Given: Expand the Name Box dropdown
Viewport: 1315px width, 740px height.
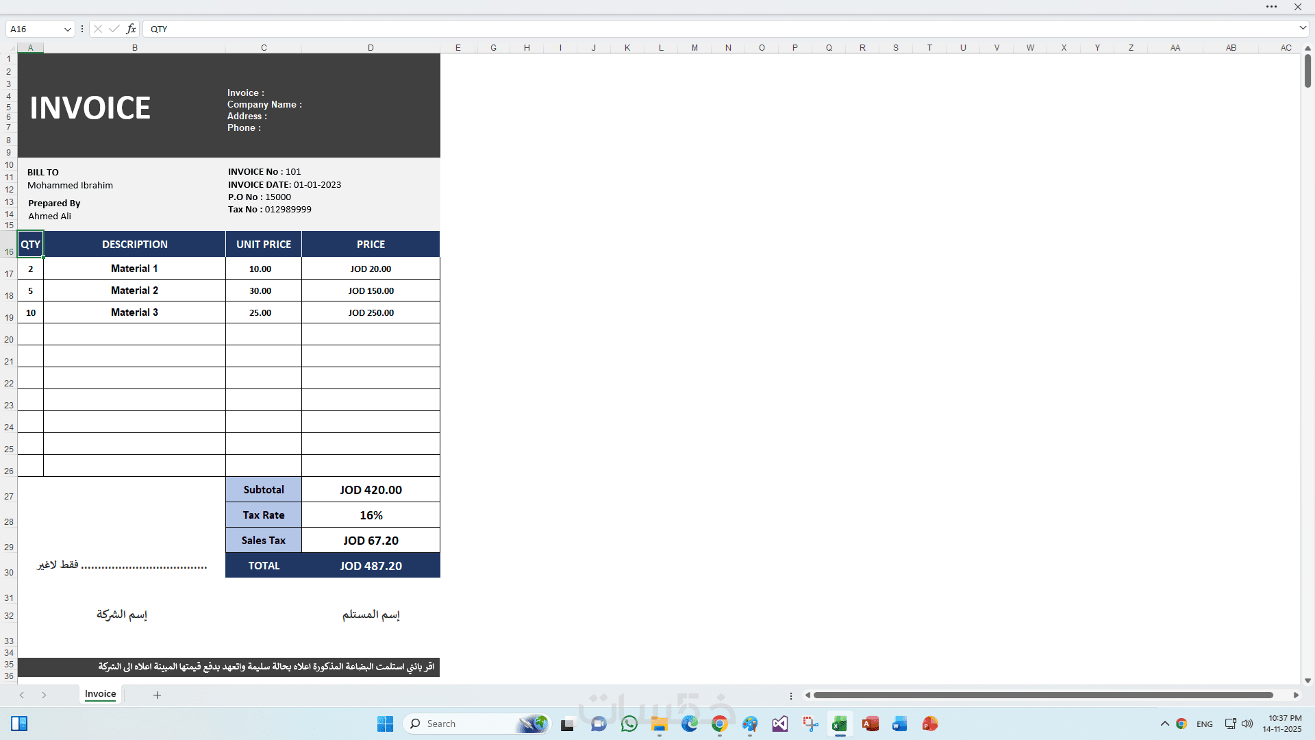Looking at the screenshot, I should tap(67, 29).
